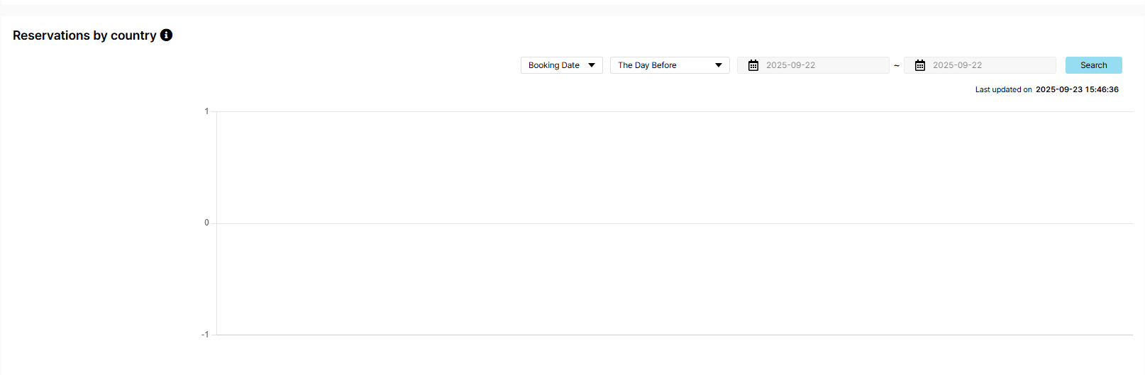Click the last updated timestamp 2025-09-23 15:46:36
Image resolution: width=1145 pixels, height=375 pixels.
coord(1077,89)
